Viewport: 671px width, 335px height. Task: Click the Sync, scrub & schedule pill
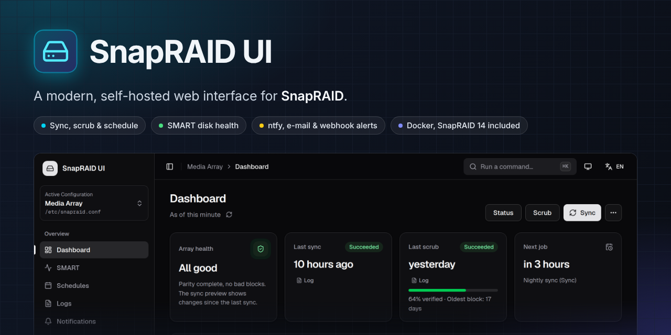click(x=90, y=126)
